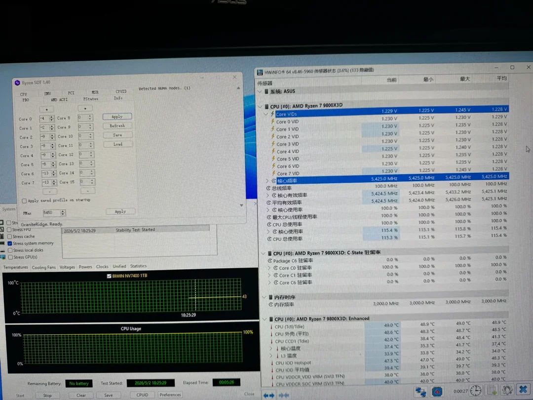Click the HWiNFO chip sensor icon
This screenshot has width=533, height=400.
point(437,392)
